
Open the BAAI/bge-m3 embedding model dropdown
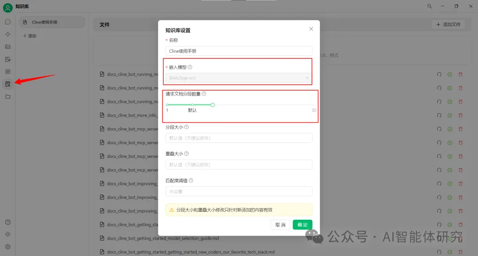239,78
